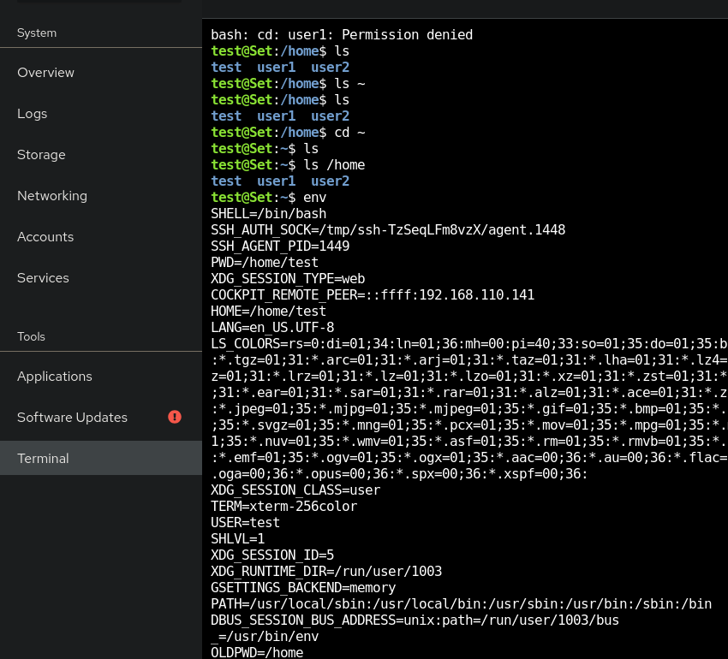Click the PATH variable line
728x659 pixels.
click(x=461, y=604)
